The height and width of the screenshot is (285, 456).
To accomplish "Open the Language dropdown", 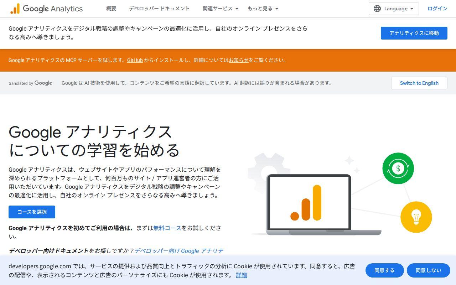I will [x=394, y=9].
